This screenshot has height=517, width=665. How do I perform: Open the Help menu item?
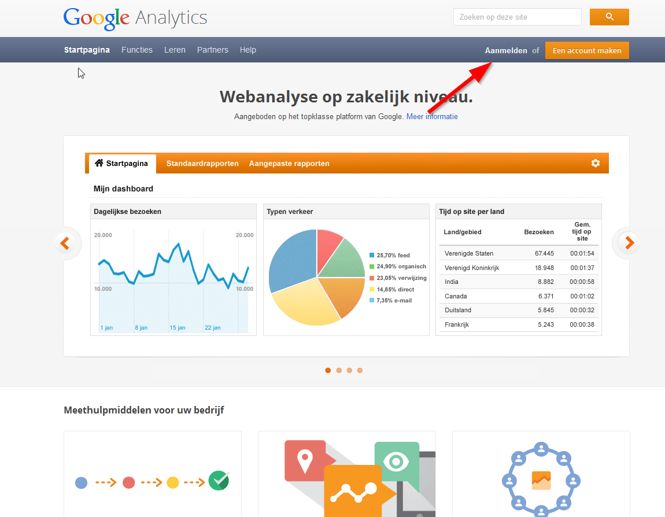click(248, 50)
